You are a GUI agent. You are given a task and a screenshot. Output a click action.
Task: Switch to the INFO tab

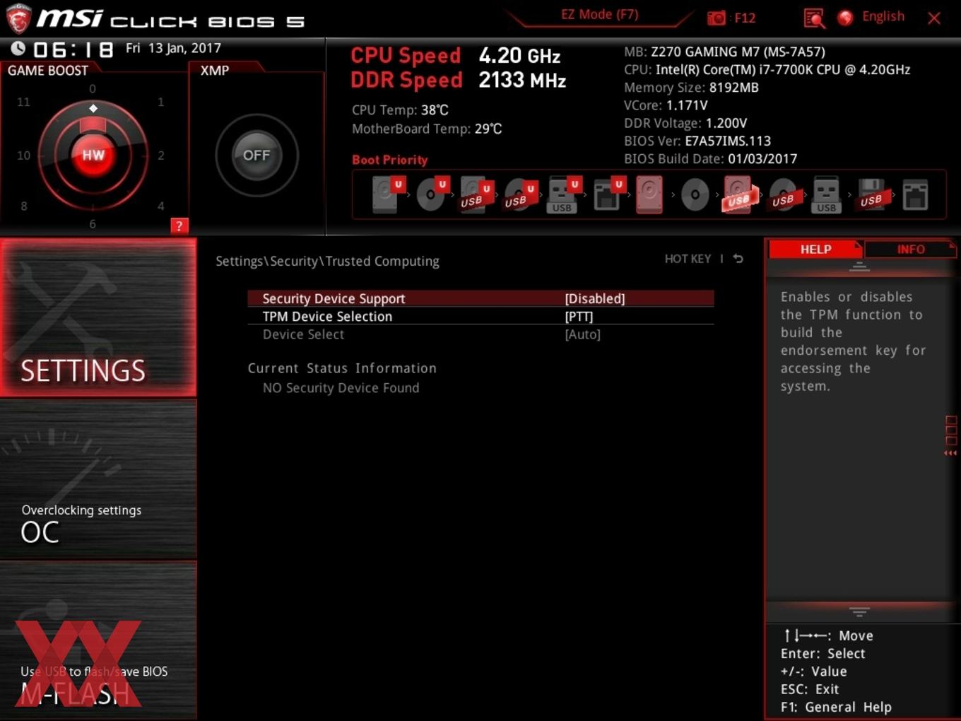(x=910, y=249)
